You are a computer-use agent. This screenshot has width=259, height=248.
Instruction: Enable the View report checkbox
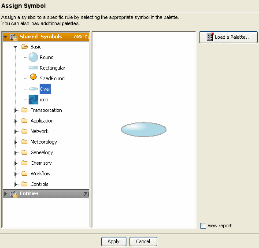pyautogui.click(x=203, y=226)
